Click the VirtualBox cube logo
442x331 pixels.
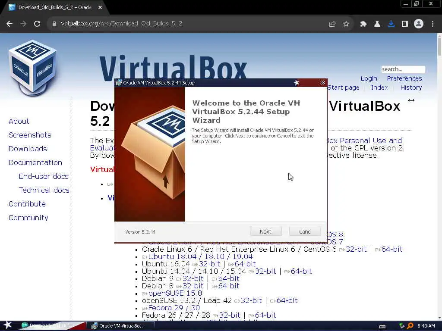(x=33, y=68)
